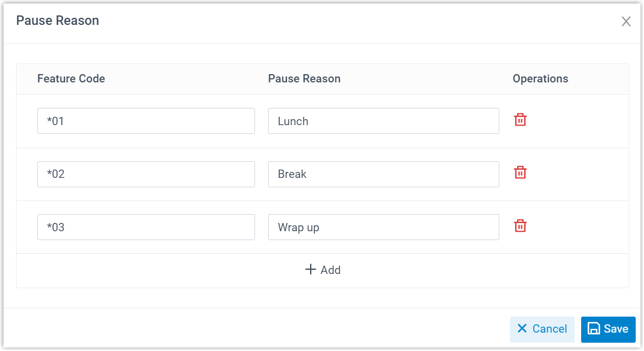Focus the Wrap up reason input

(x=383, y=227)
